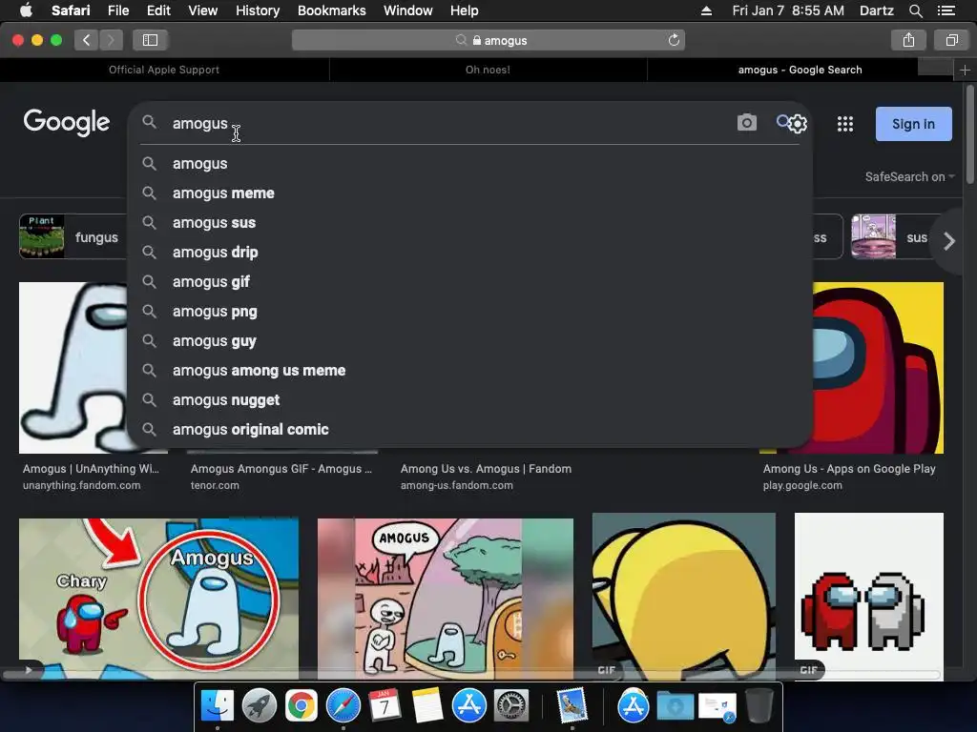This screenshot has height=732, width=977.
Task: Click the eject icon in menu bar
Action: 706,10
